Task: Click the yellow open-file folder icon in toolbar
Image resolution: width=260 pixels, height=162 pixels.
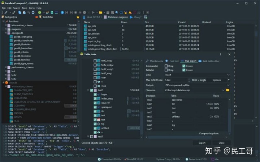Action: click(100, 12)
